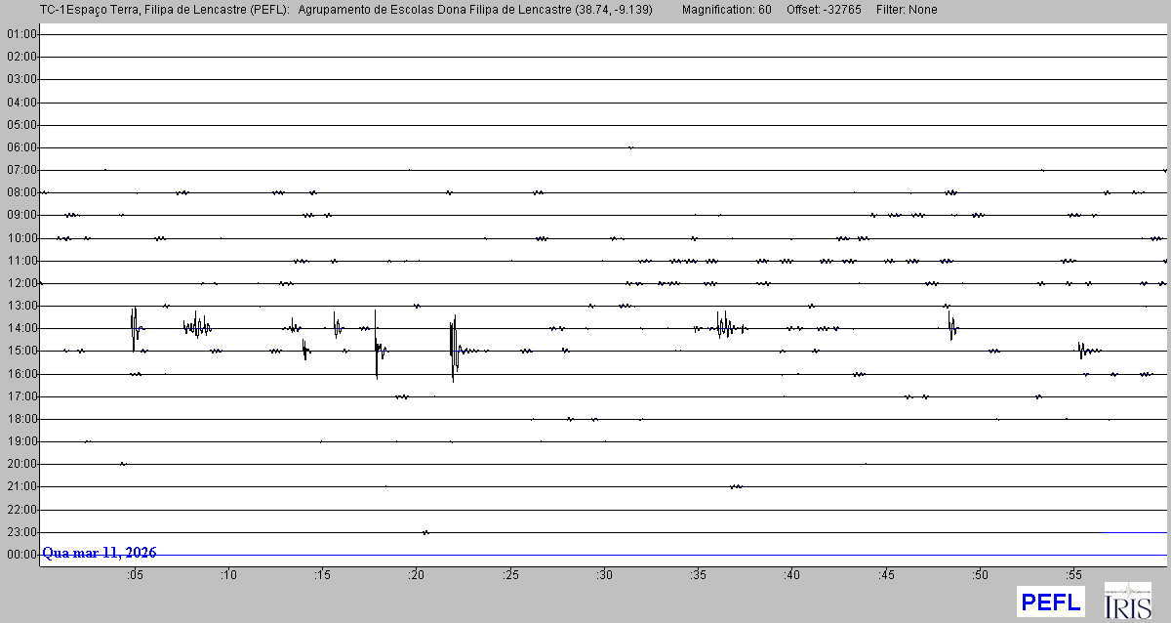Click the 09:00 hour label
This screenshot has height=623, width=1171.
pos(21,215)
